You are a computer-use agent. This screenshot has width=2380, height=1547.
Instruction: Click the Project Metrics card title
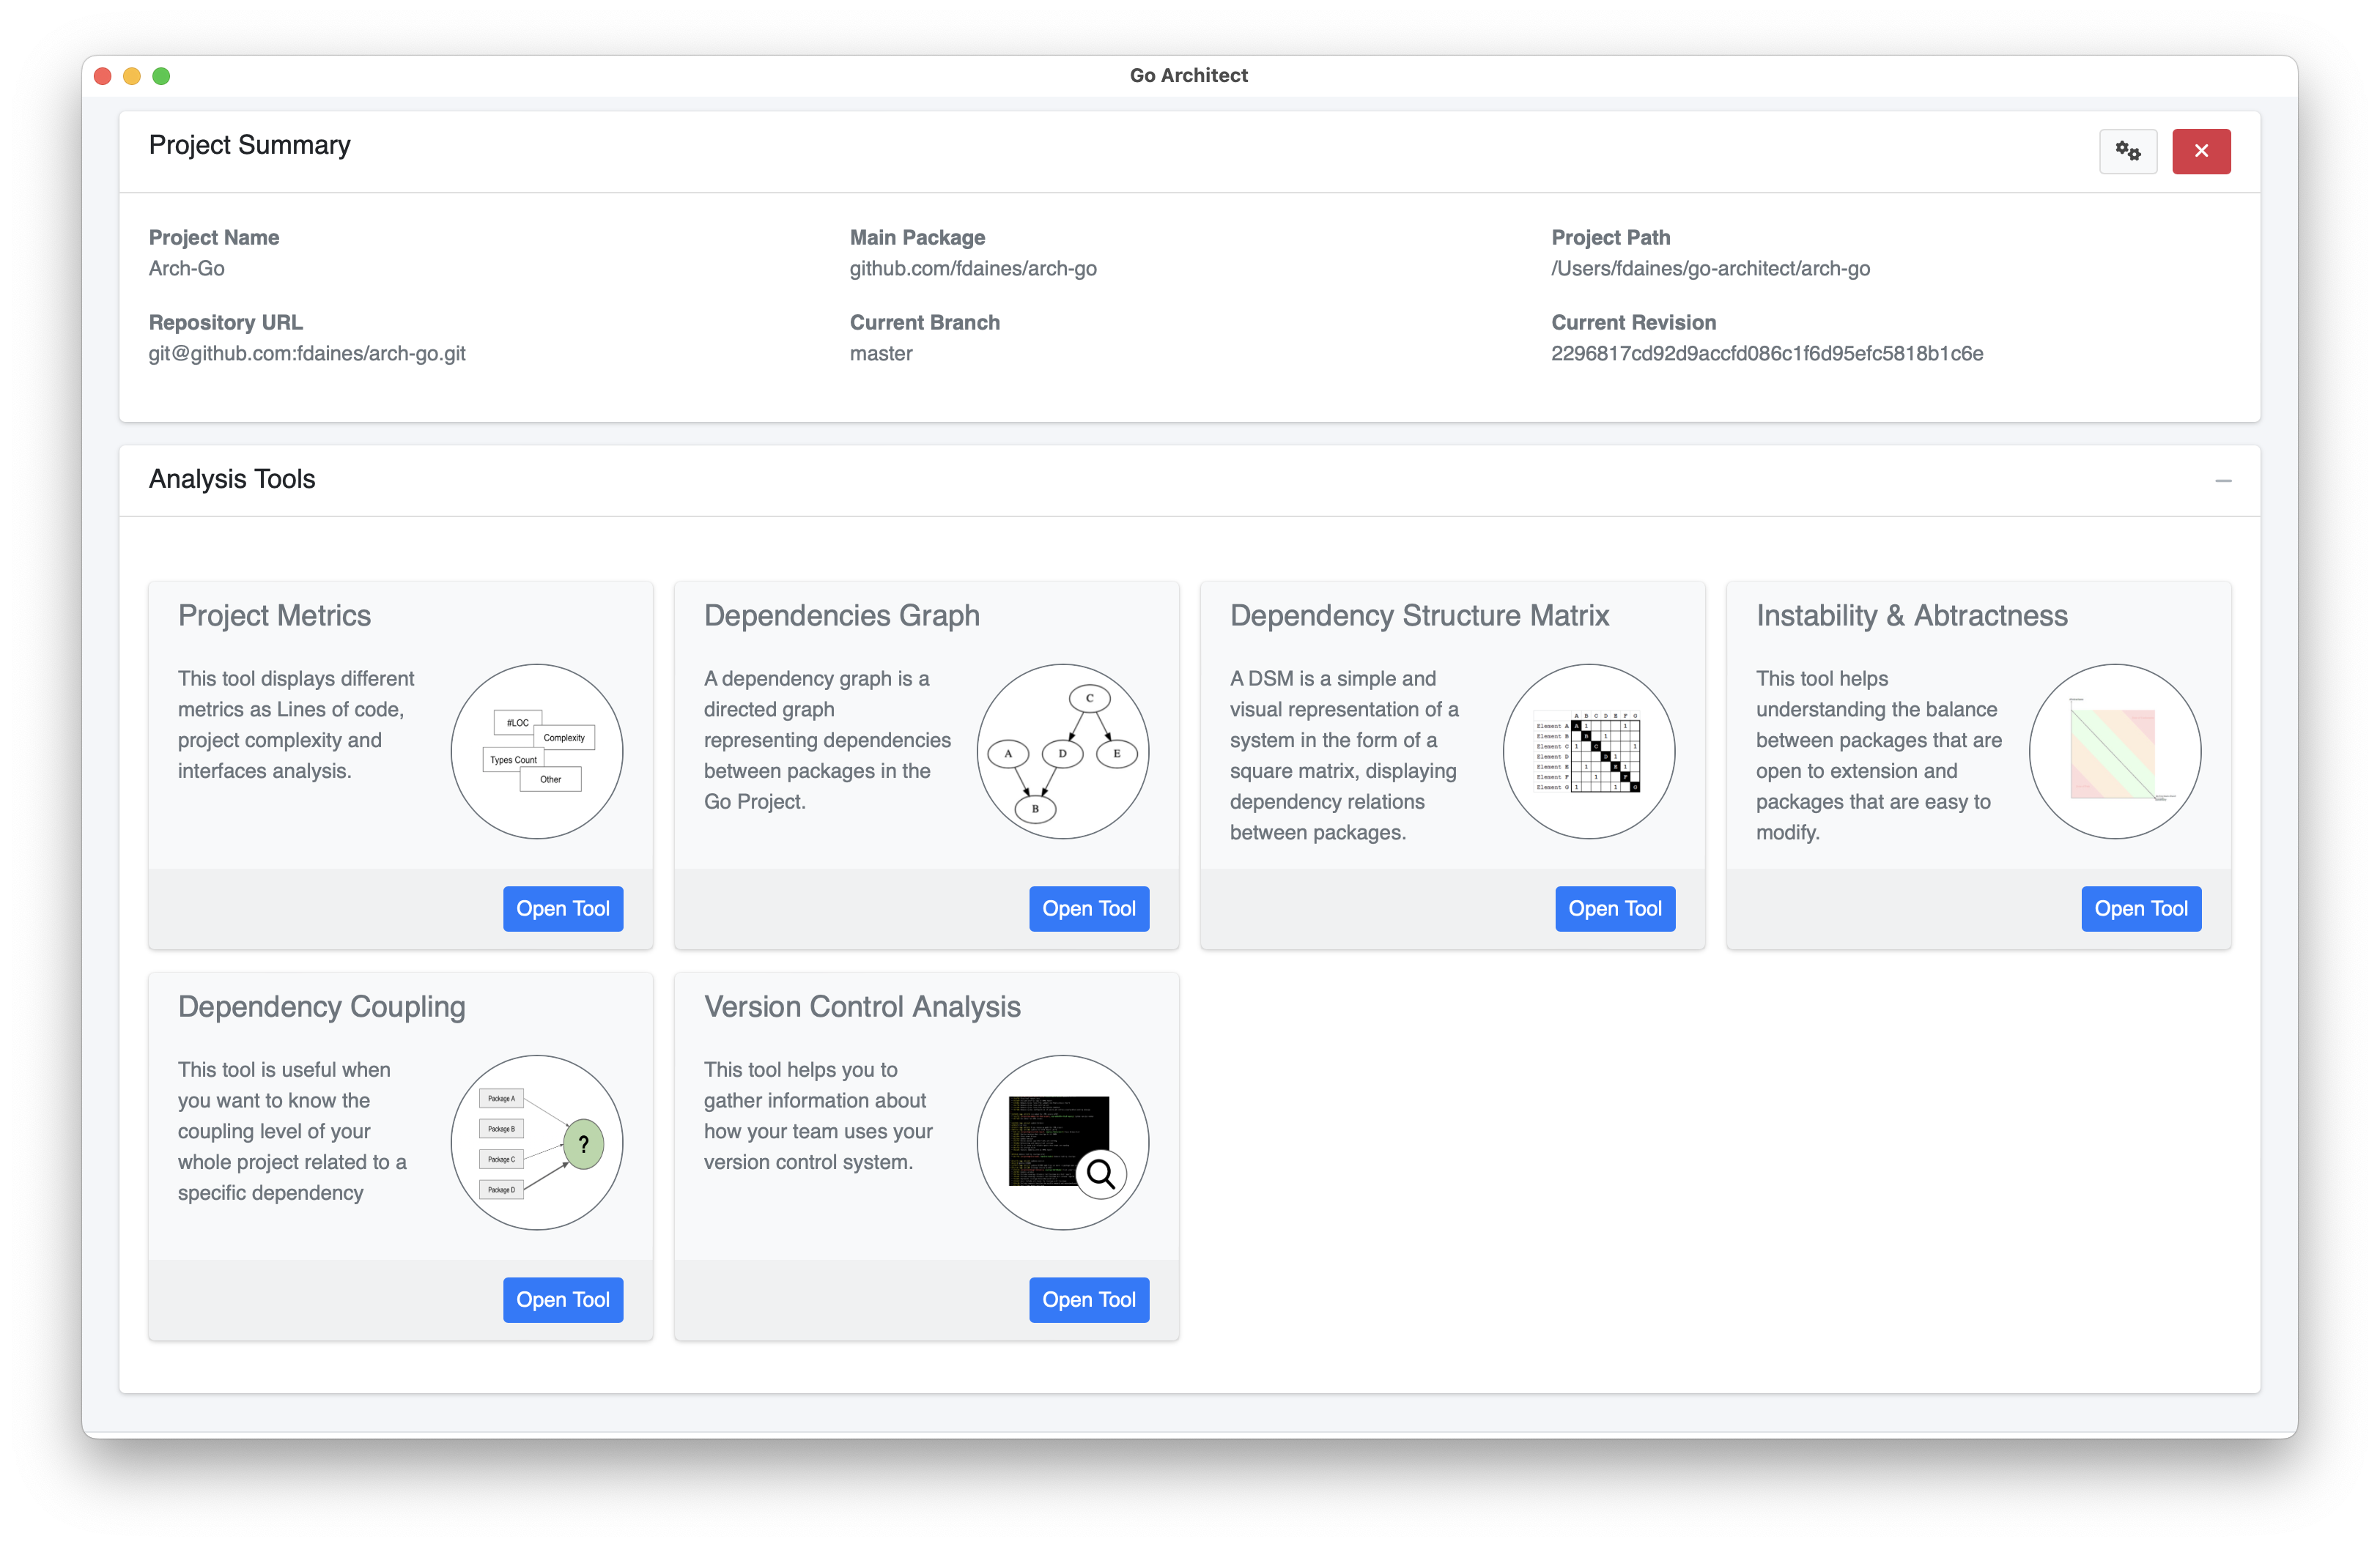coord(274,615)
